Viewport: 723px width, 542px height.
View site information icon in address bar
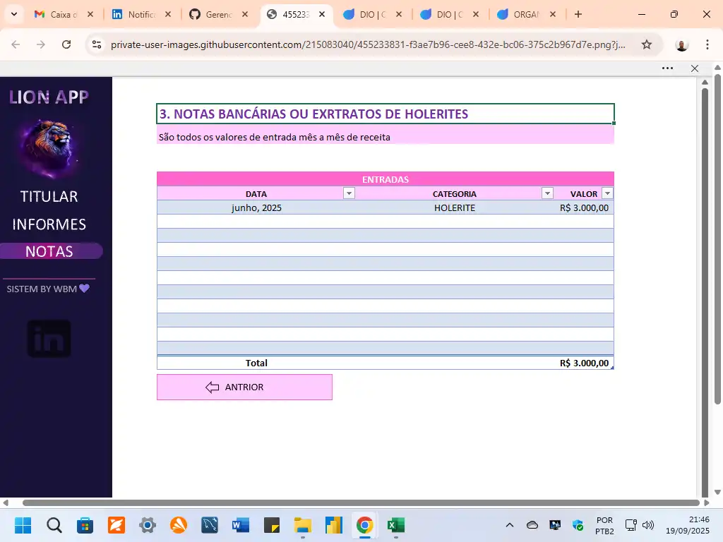tap(97, 44)
